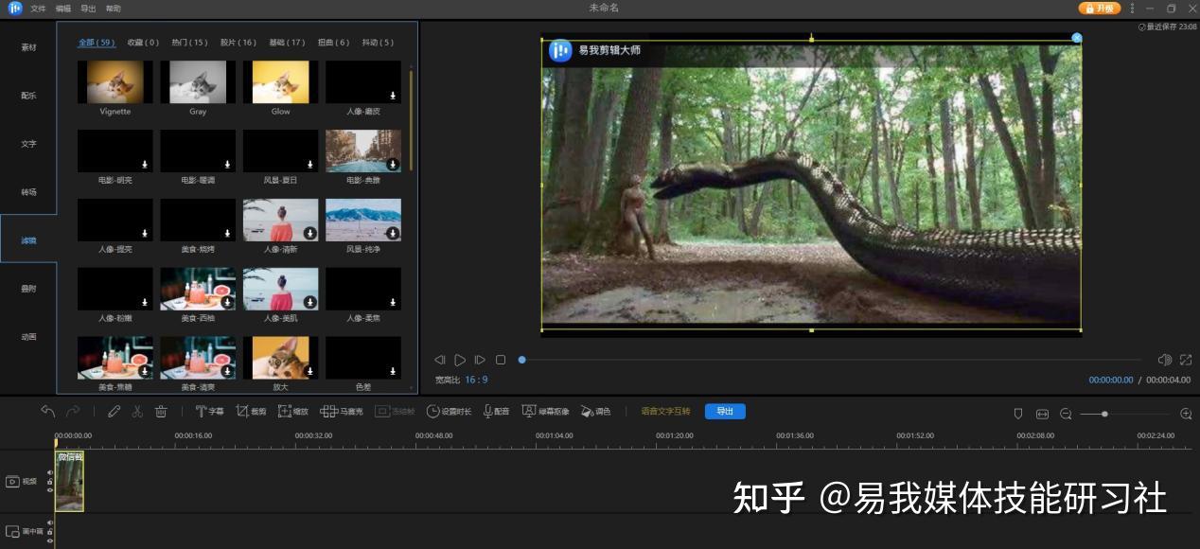Image resolution: width=1200 pixels, height=549 pixels.
Task: Step to previous frame in player
Action: tap(440, 360)
